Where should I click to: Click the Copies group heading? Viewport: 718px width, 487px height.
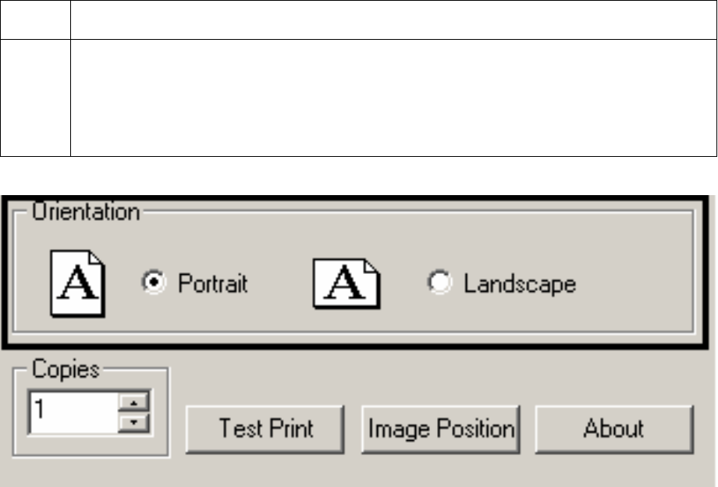point(66,369)
